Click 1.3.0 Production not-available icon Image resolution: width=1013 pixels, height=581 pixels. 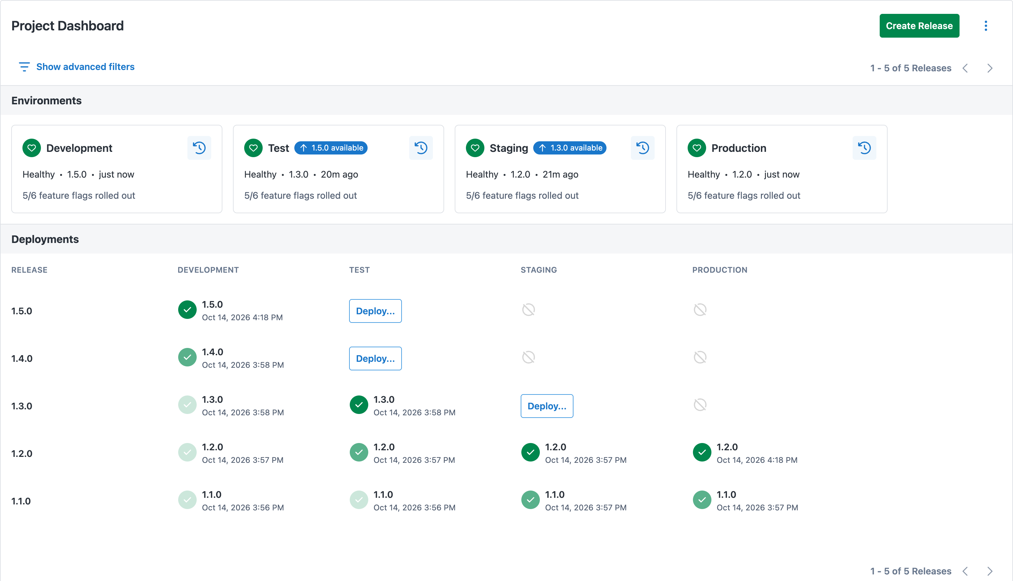(700, 405)
